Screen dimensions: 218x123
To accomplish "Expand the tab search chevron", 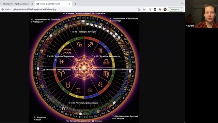I will pos(182,4).
